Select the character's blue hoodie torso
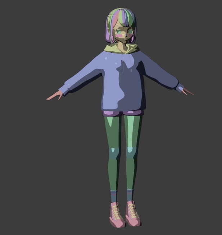222x235 pixels. coord(123,81)
